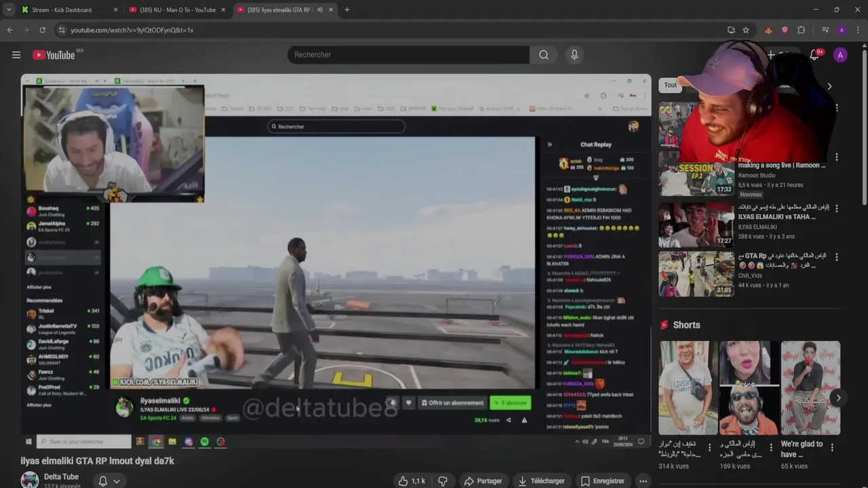
Task: Open Ramoon 17:33 video thumbnail
Action: pyautogui.click(x=696, y=173)
